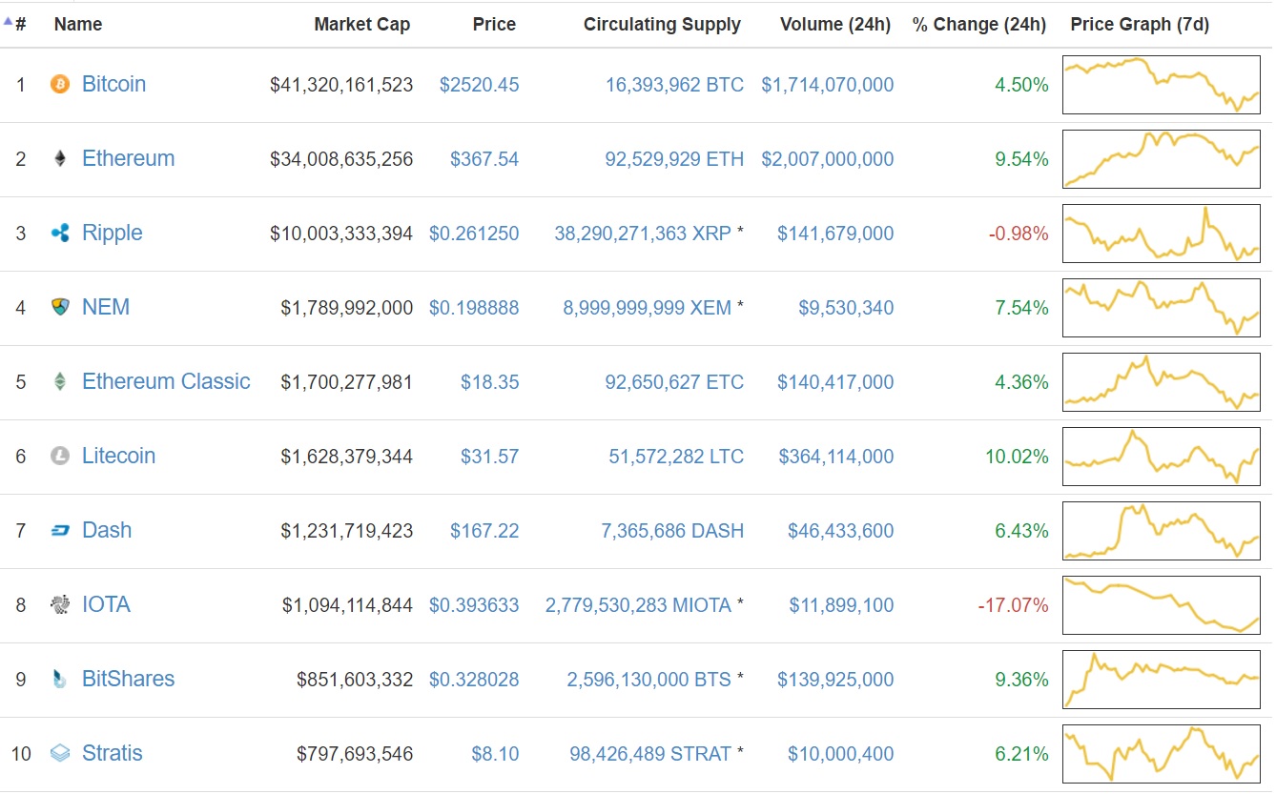The image size is (1276, 794).
Task: Click IOTA's 7-day price graph
Action: tap(1161, 604)
